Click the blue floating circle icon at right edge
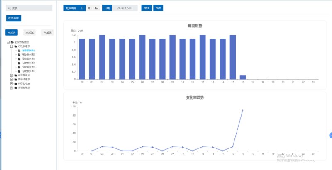The height and width of the screenshot is (170, 332). (330, 135)
